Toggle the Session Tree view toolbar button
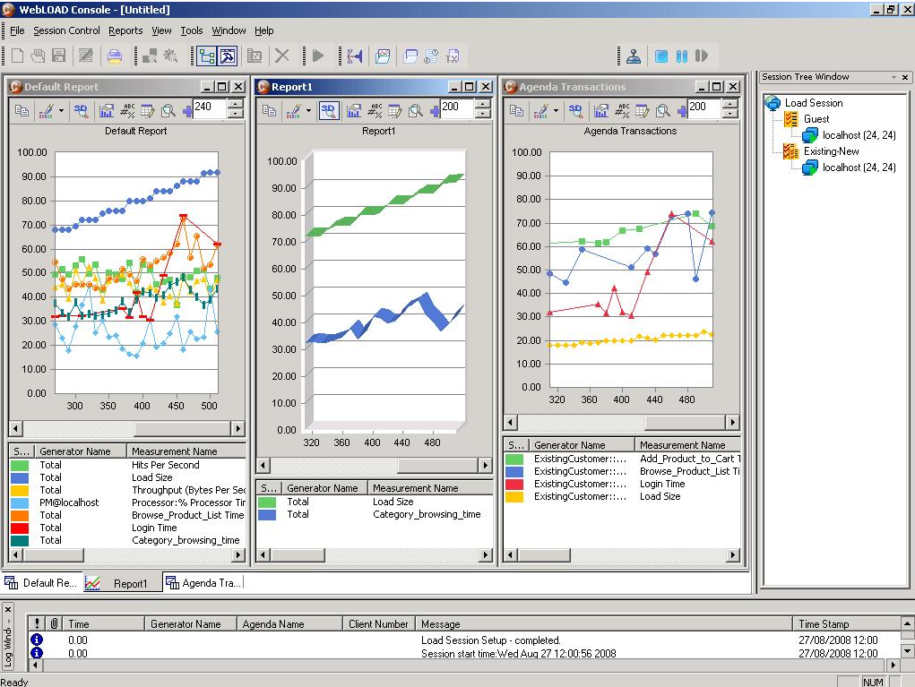Screen dimensions: 915x687 [x=207, y=56]
